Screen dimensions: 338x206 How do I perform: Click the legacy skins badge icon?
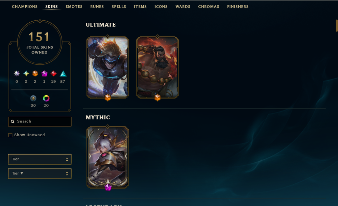click(33, 98)
